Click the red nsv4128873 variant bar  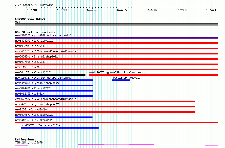pos(153,75)
